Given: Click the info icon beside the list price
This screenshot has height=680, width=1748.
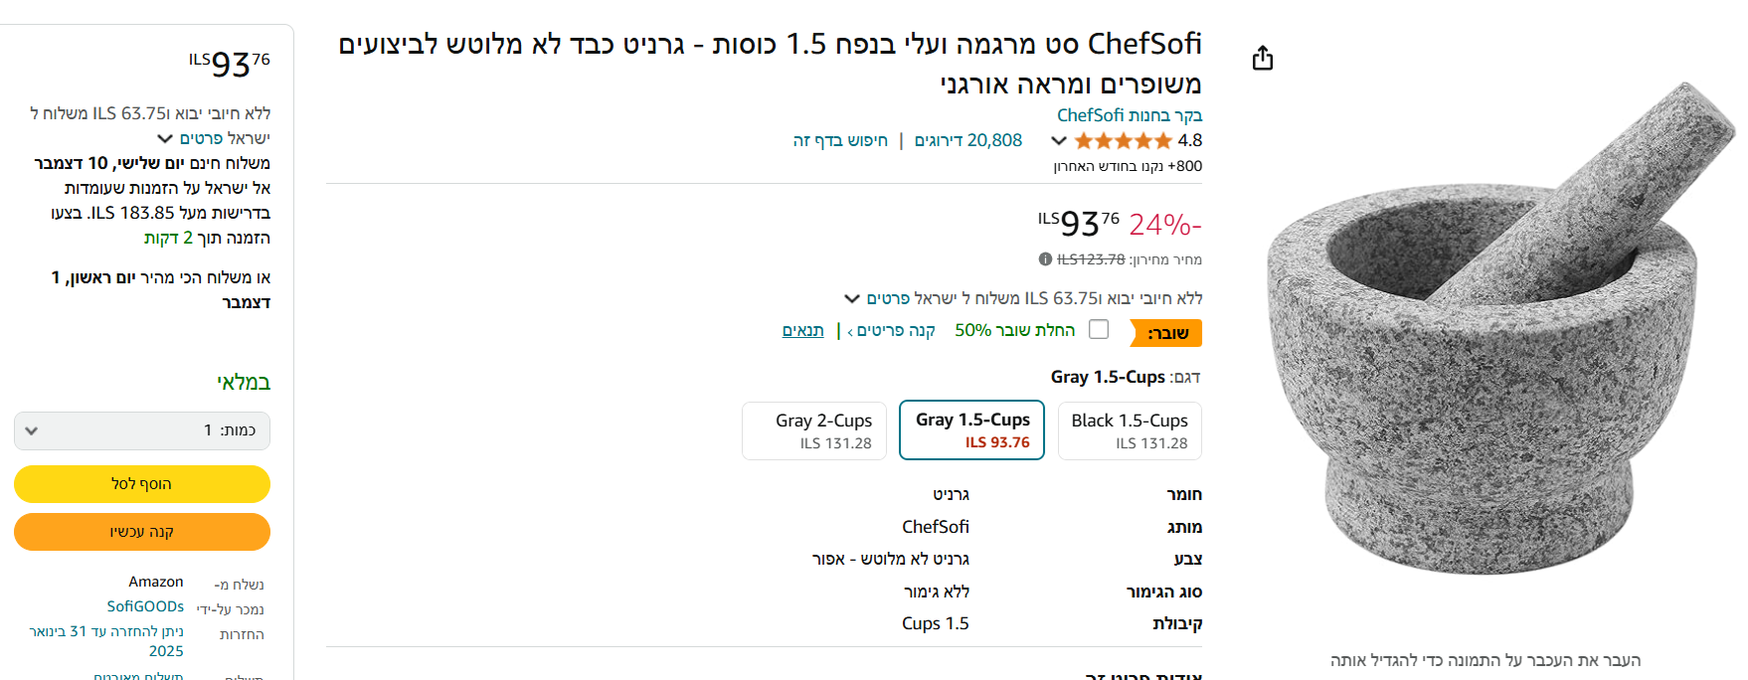Looking at the screenshot, I should tap(1045, 259).
